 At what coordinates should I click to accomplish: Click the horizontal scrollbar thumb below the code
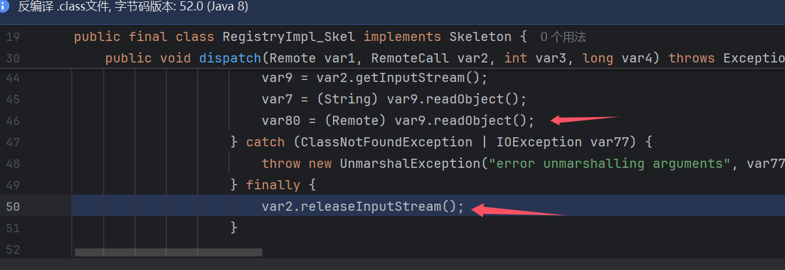coord(168,252)
